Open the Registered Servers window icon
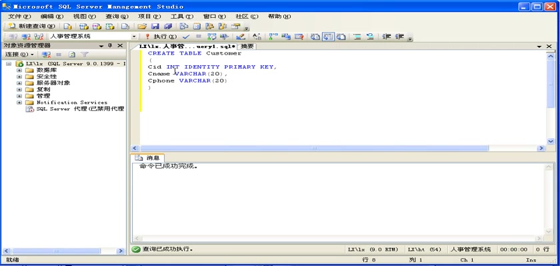The width and height of the screenshot is (560, 266). tap(183, 27)
